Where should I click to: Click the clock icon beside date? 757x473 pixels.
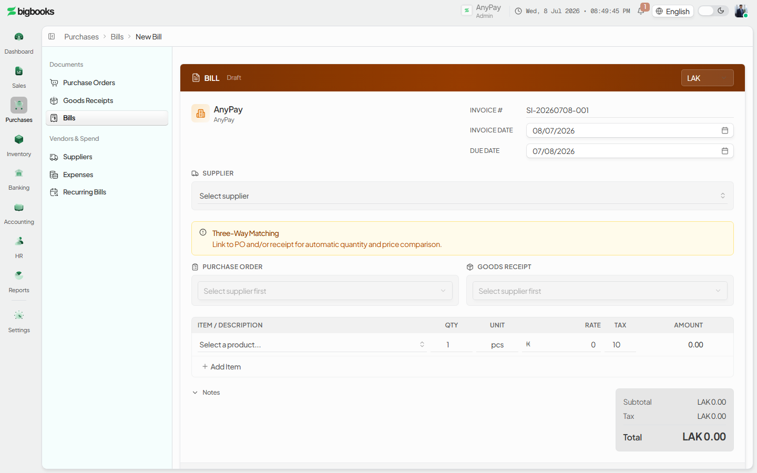coord(518,11)
